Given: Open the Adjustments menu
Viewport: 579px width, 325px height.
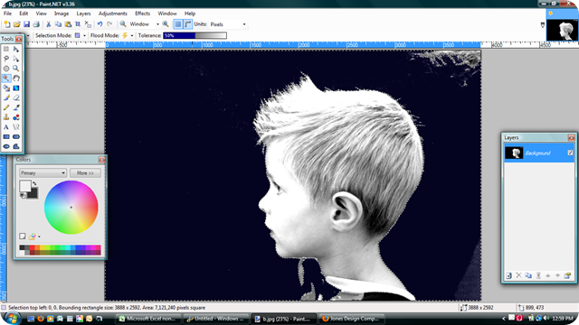Looking at the screenshot, I should tap(112, 14).
